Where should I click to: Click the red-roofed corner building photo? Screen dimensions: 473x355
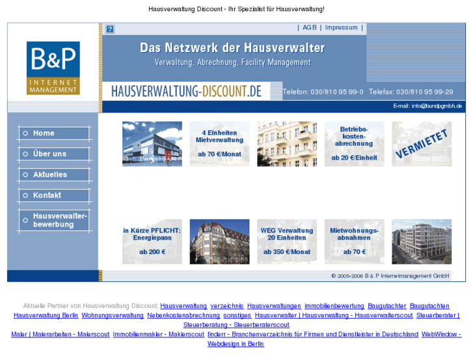tap(220, 242)
